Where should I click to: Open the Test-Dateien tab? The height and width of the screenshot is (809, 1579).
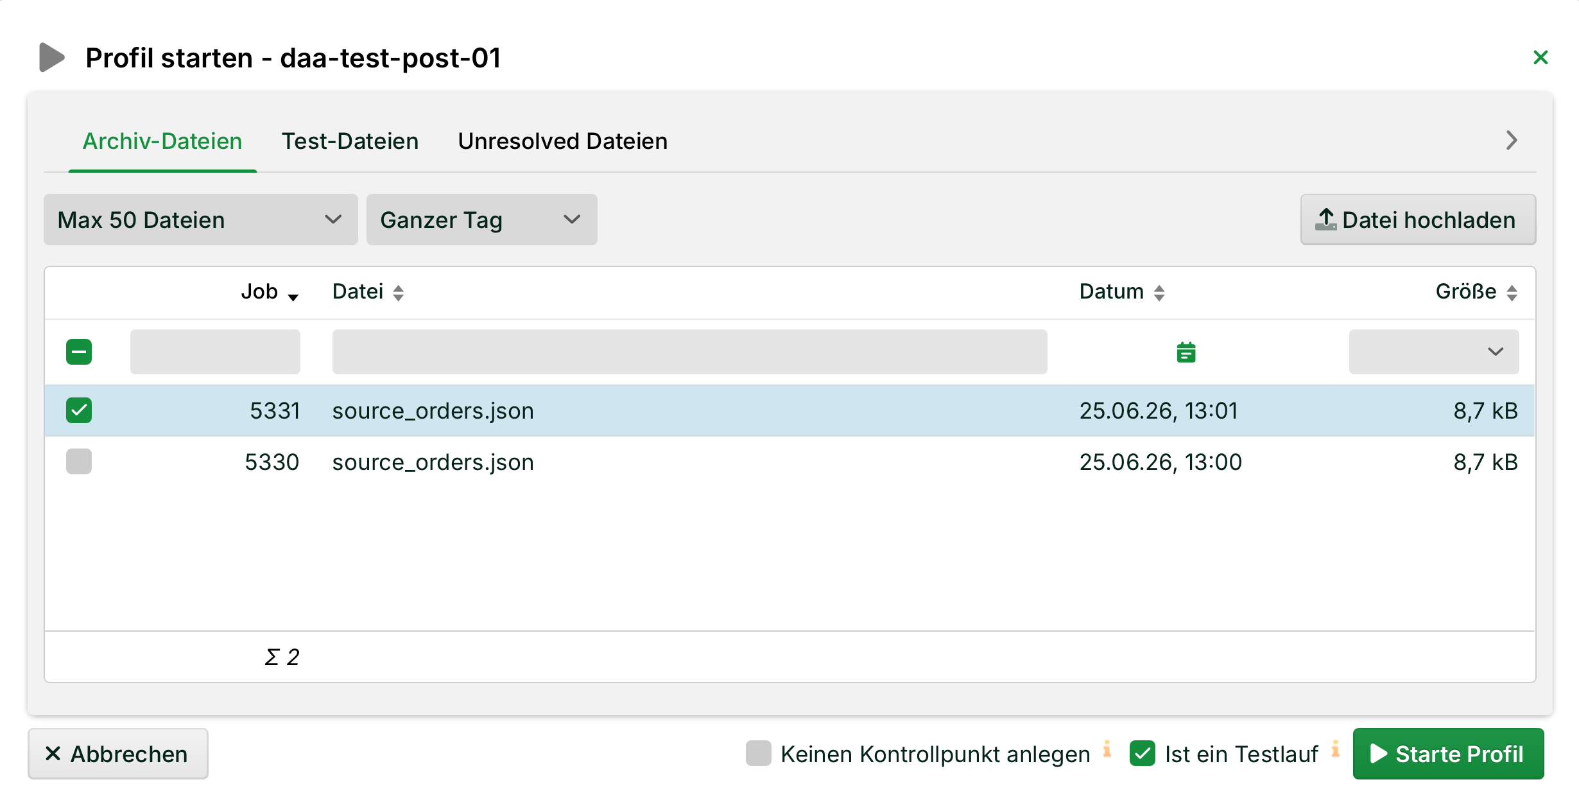click(x=350, y=141)
